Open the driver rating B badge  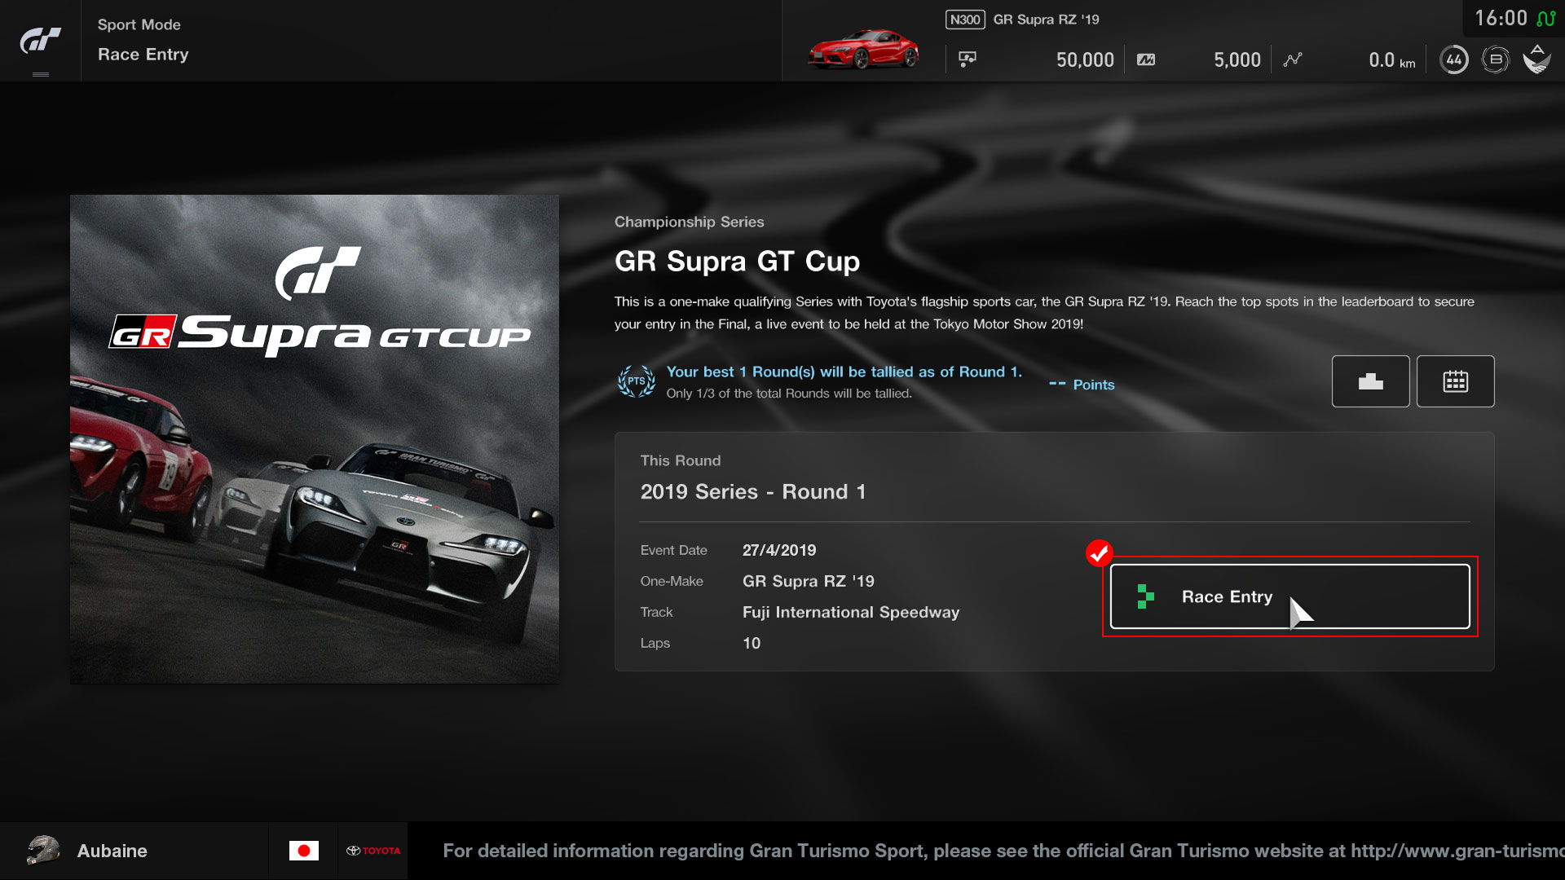(x=1495, y=59)
